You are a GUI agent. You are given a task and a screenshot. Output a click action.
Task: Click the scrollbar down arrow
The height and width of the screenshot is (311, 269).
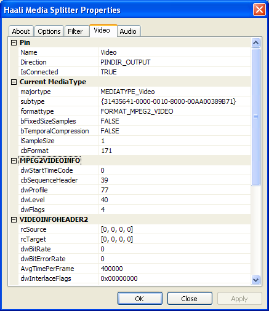tap(255, 280)
